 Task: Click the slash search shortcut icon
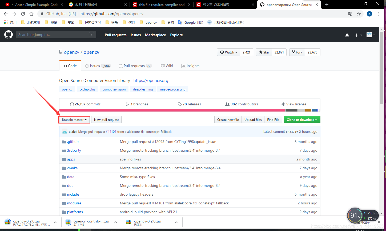click(91, 35)
